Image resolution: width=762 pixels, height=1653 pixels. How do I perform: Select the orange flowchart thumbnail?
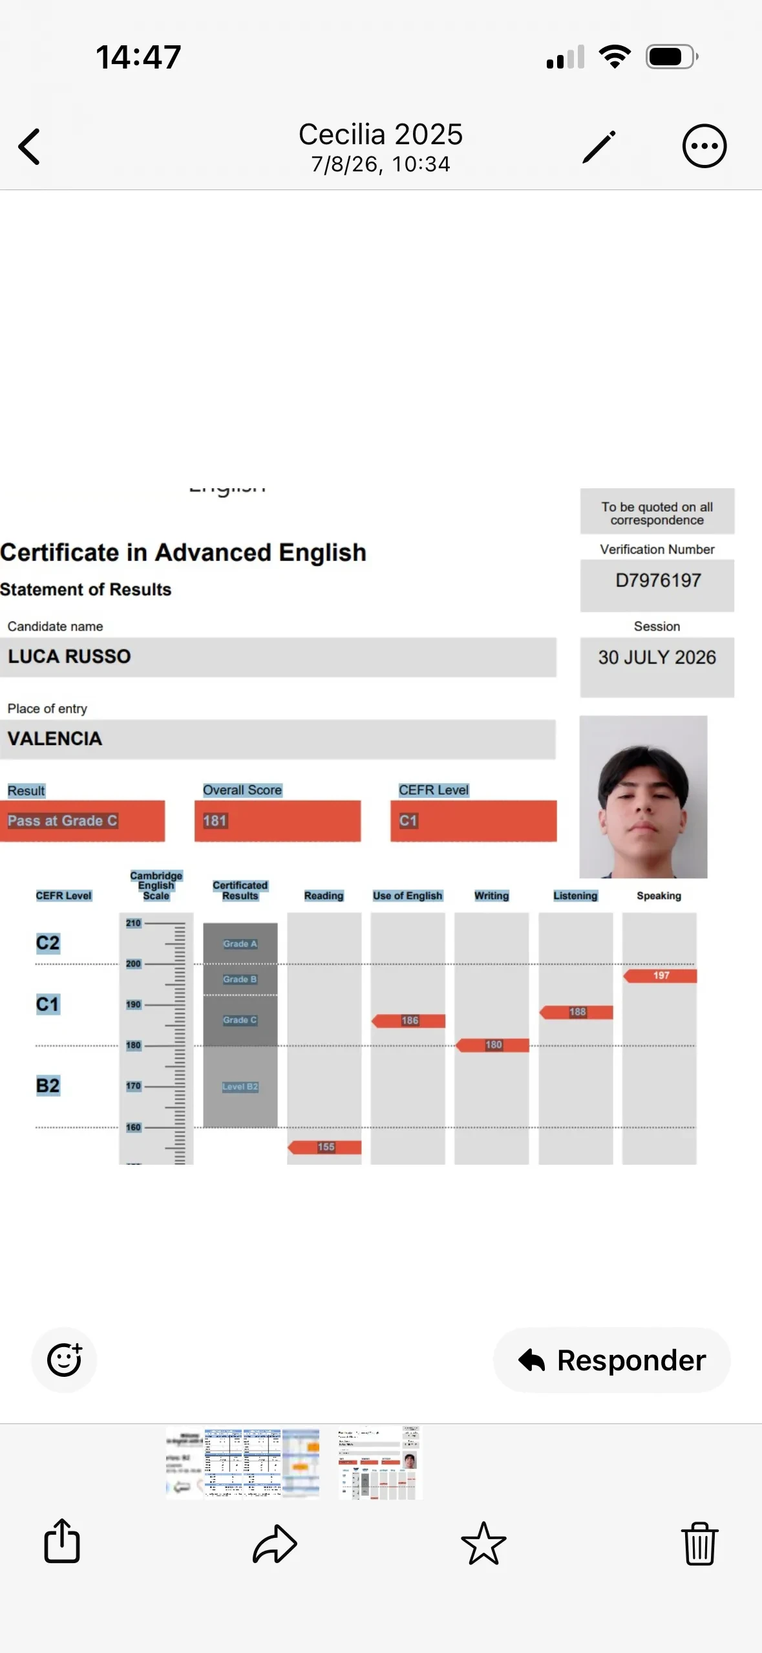point(301,1462)
